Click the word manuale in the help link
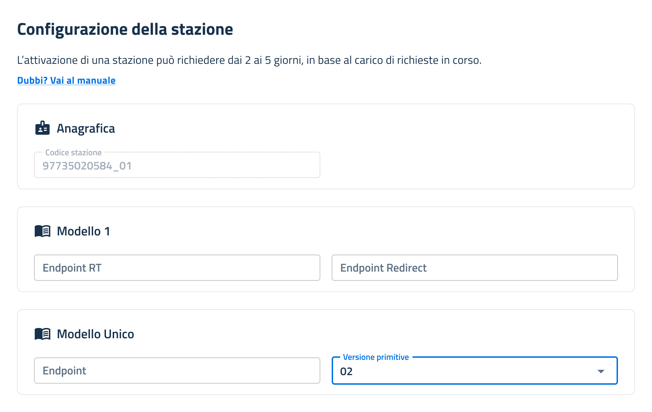 [x=96, y=80]
